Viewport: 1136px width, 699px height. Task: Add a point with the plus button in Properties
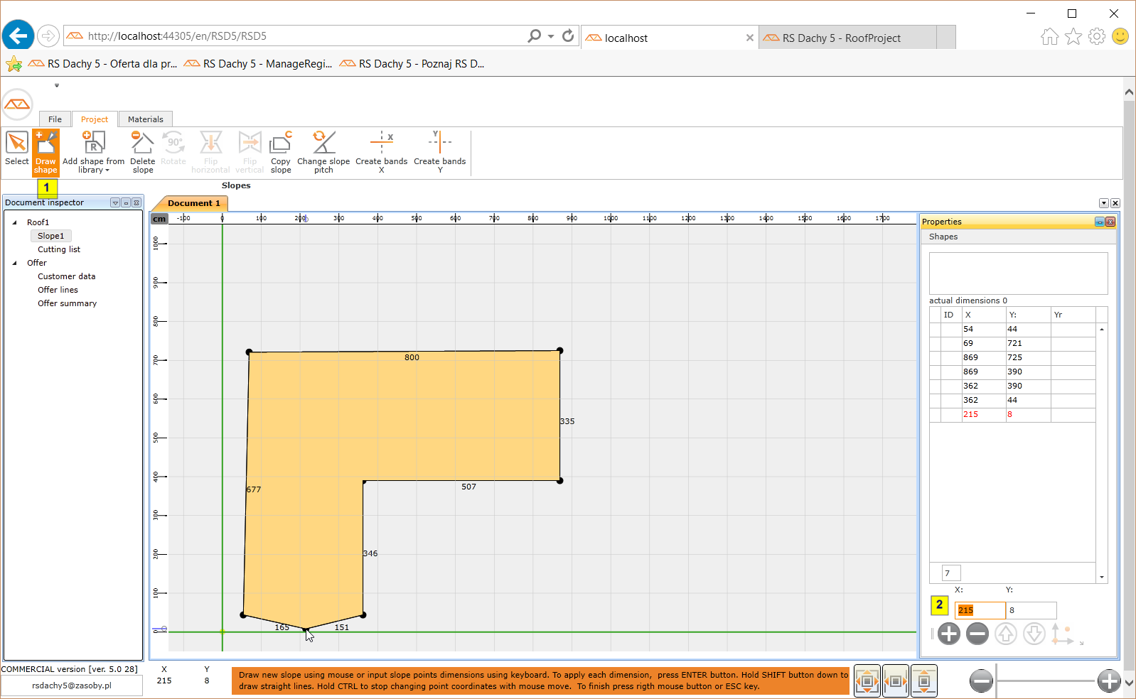click(948, 634)
